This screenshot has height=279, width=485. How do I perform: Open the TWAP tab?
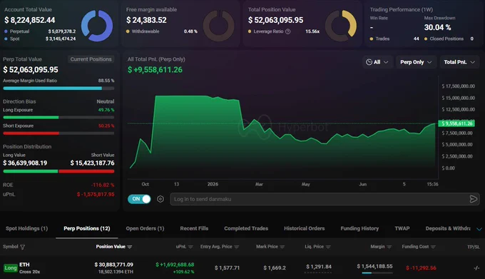click(x=402, y=228)
